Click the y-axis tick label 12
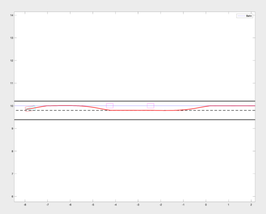 [11, 60]
